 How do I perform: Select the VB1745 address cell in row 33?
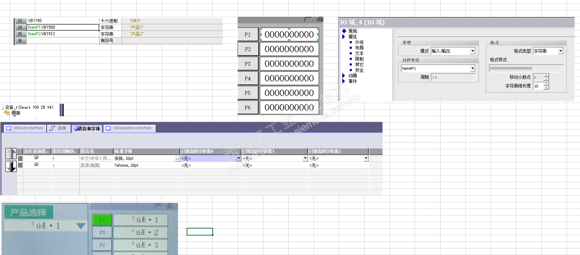click(x=63, y=21)
